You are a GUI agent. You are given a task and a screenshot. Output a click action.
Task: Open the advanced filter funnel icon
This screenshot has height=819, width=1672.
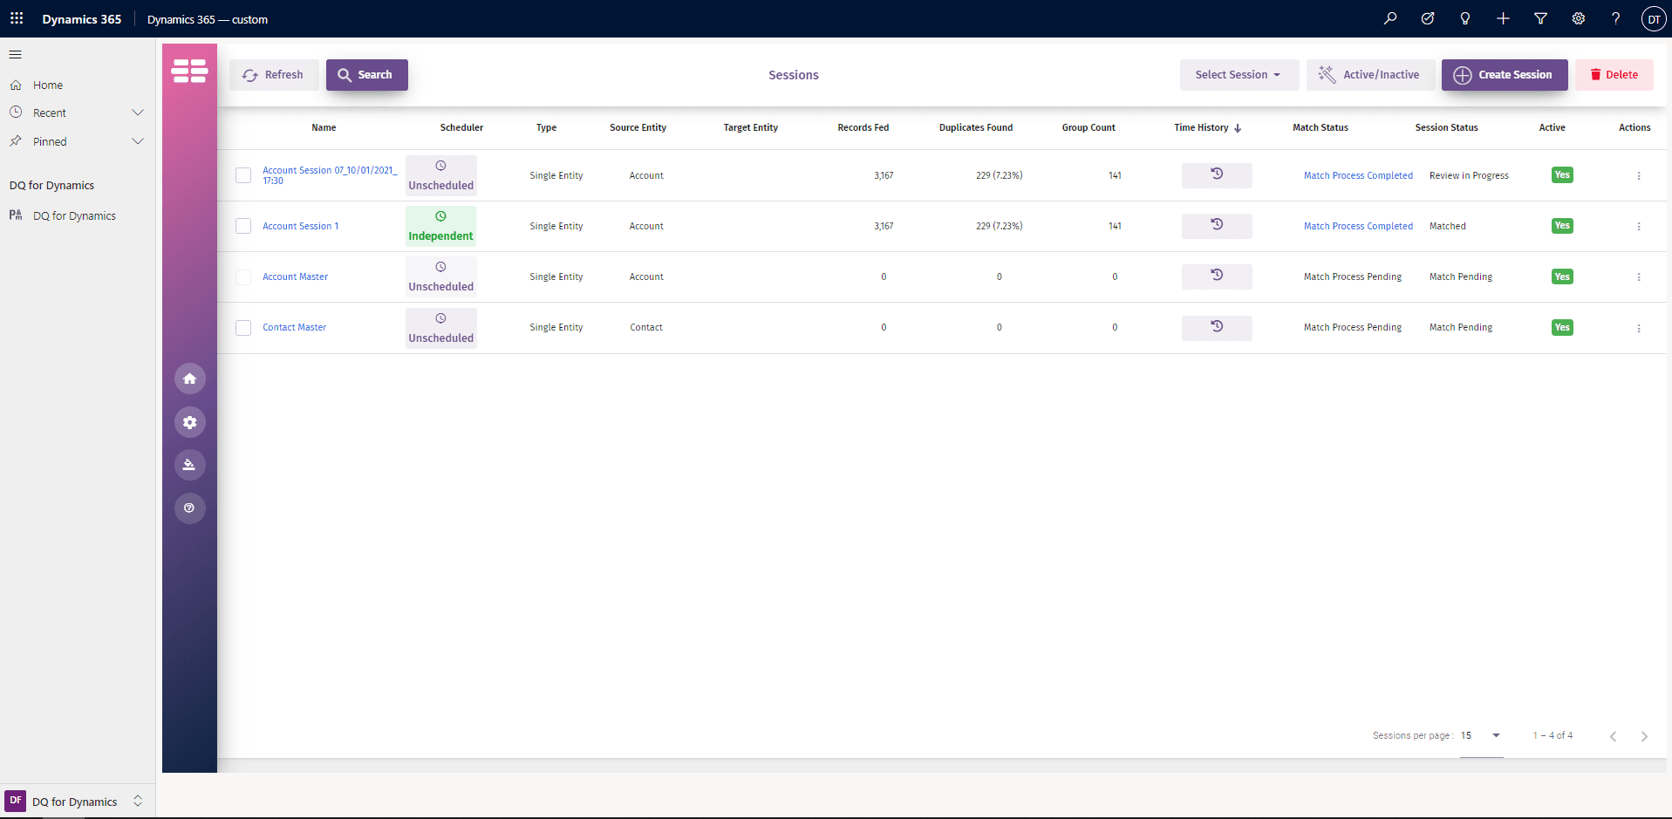(1540, 18)
